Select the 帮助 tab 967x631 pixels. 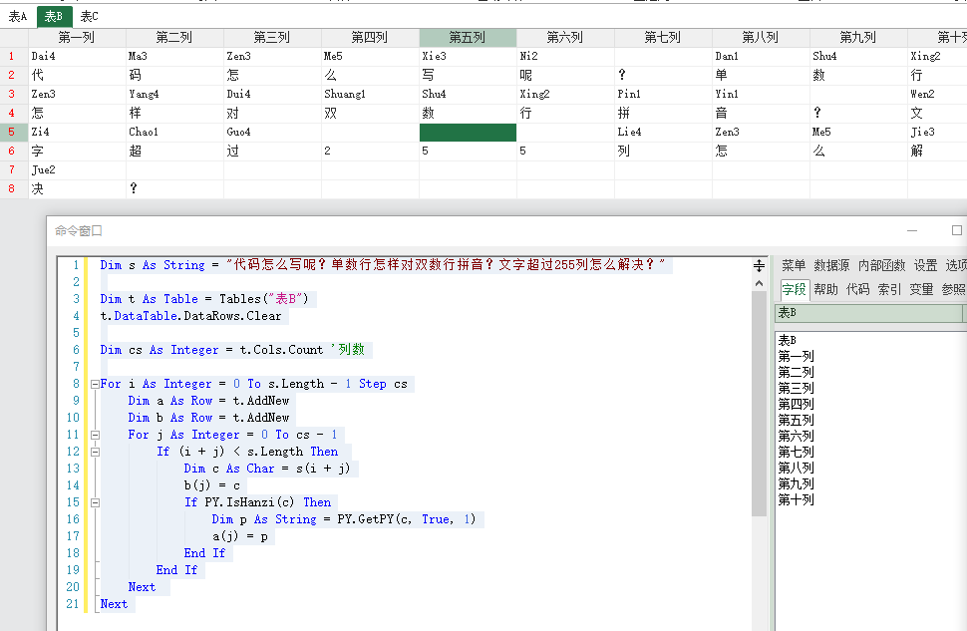tap(825, 289)
